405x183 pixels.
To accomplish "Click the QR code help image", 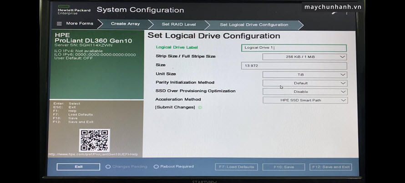I will coord(95,140).
